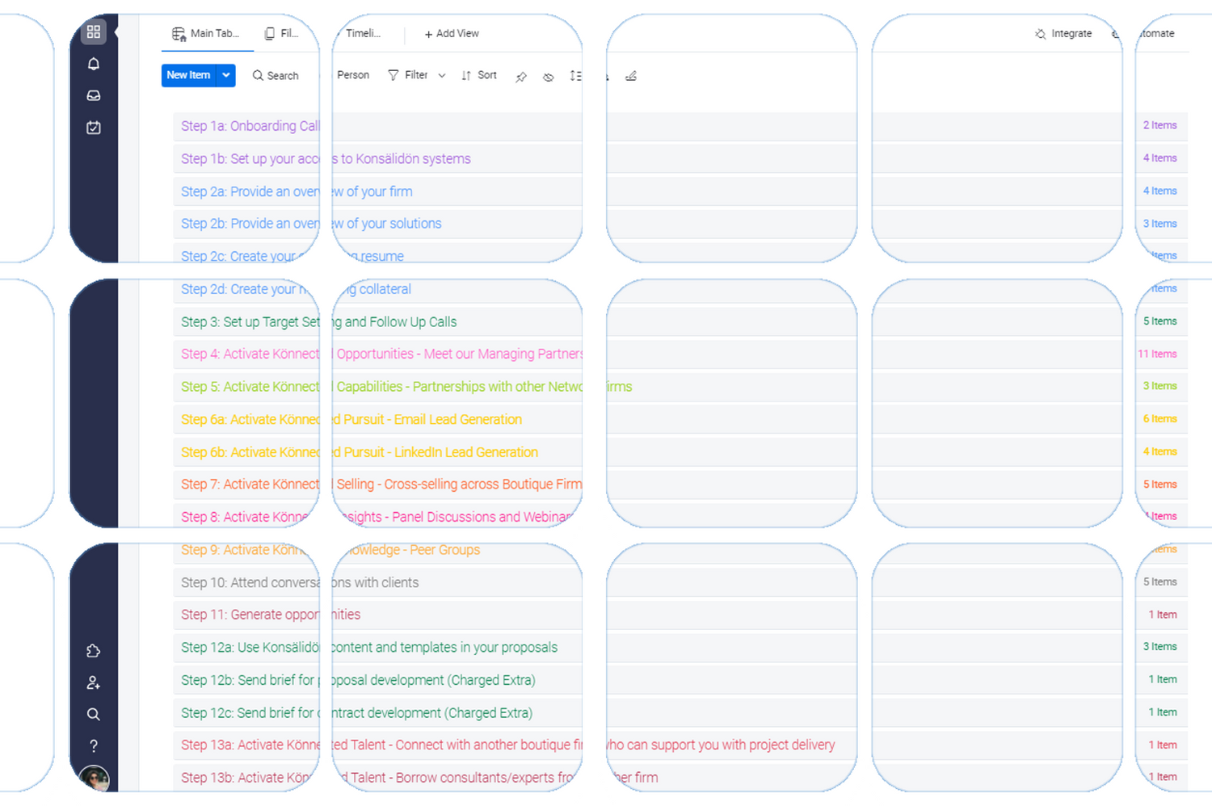Open the inbox tray icon
Viewport: 1212px width, 806px height.
click(94, 95)
